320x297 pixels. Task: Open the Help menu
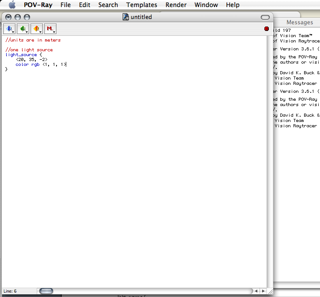233,5
